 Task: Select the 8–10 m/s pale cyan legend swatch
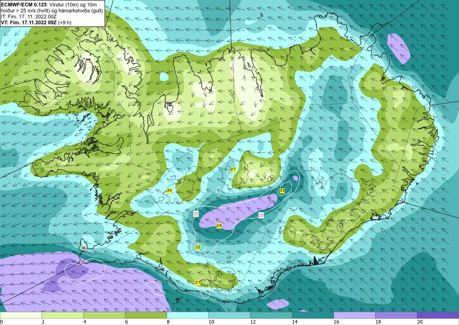[188, 315]
